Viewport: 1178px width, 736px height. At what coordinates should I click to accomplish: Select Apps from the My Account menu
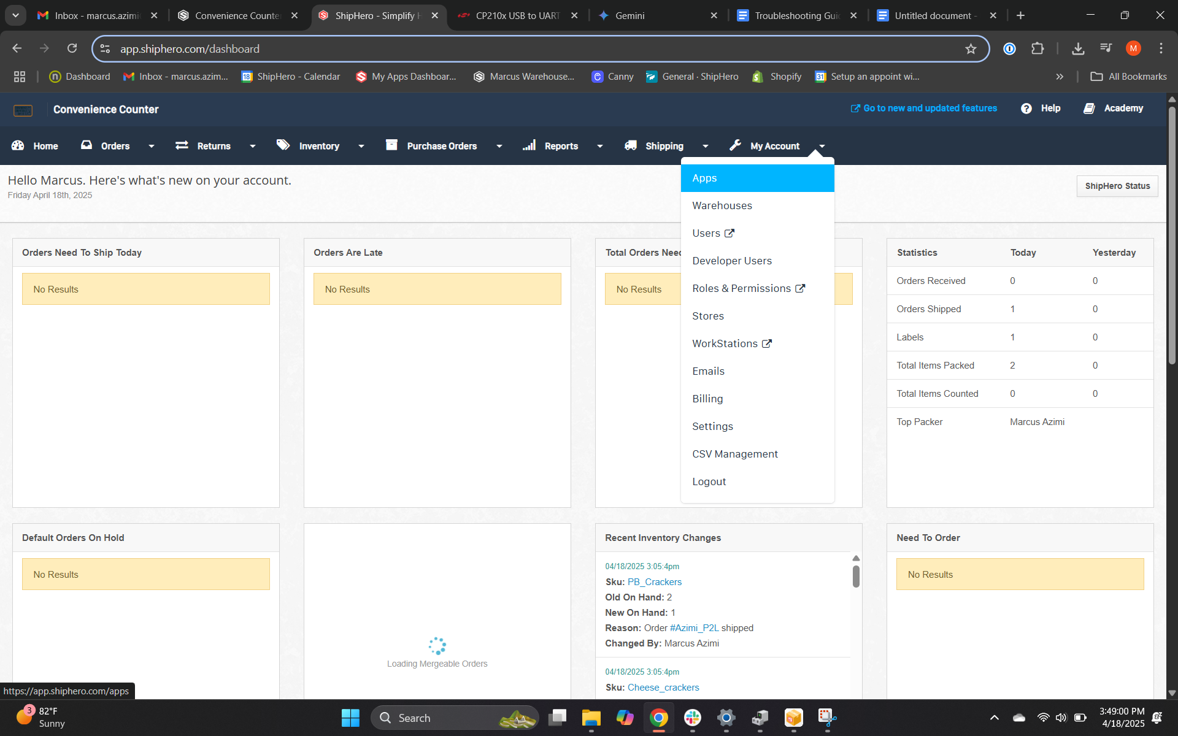click(x=757, y=178)
